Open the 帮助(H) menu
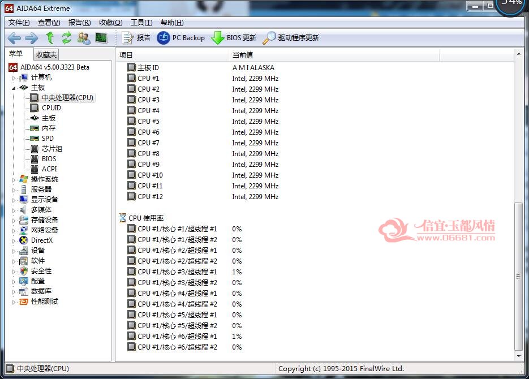This screenshot has height=379, width=529. click(x=172, y=23)
